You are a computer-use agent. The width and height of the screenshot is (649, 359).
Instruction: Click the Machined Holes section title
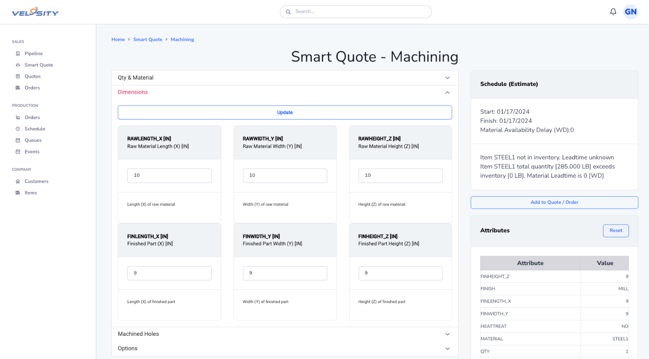coord(138,334)
